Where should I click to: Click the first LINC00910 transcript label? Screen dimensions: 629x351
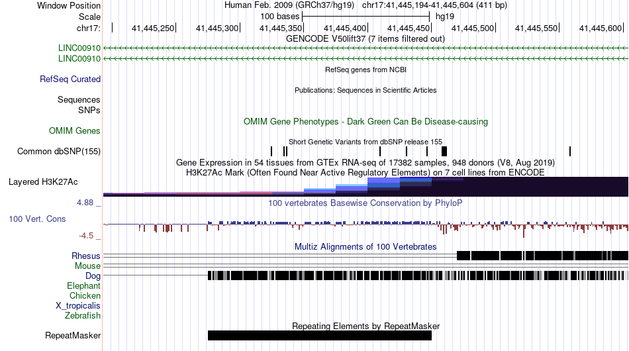point(79,48)
